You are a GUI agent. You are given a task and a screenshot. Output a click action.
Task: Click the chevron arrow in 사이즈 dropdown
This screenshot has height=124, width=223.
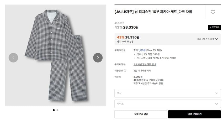click(x=216, y=104)
